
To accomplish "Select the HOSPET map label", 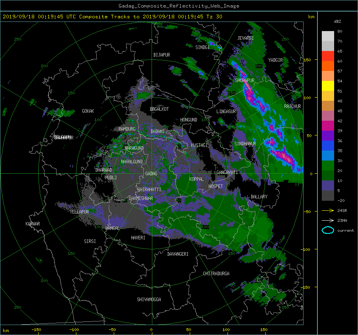I will tap(216, 186).
